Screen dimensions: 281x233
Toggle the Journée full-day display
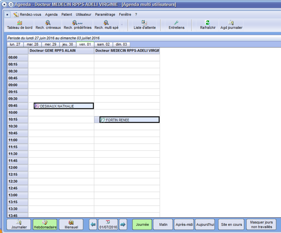[142, 225]
